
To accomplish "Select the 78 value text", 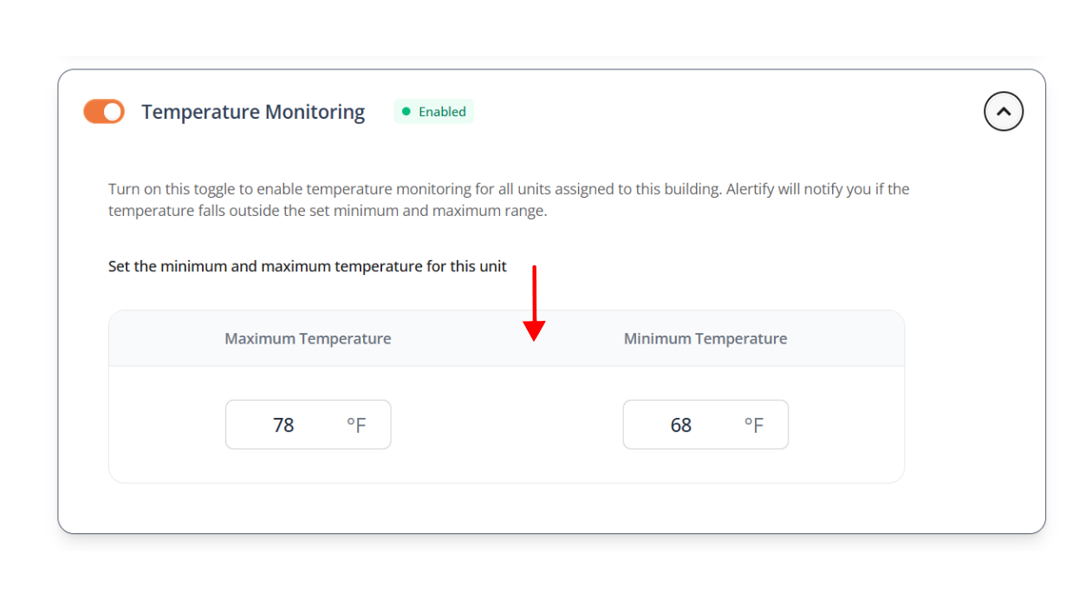I will pyautogui.click(x=283, y=425).
